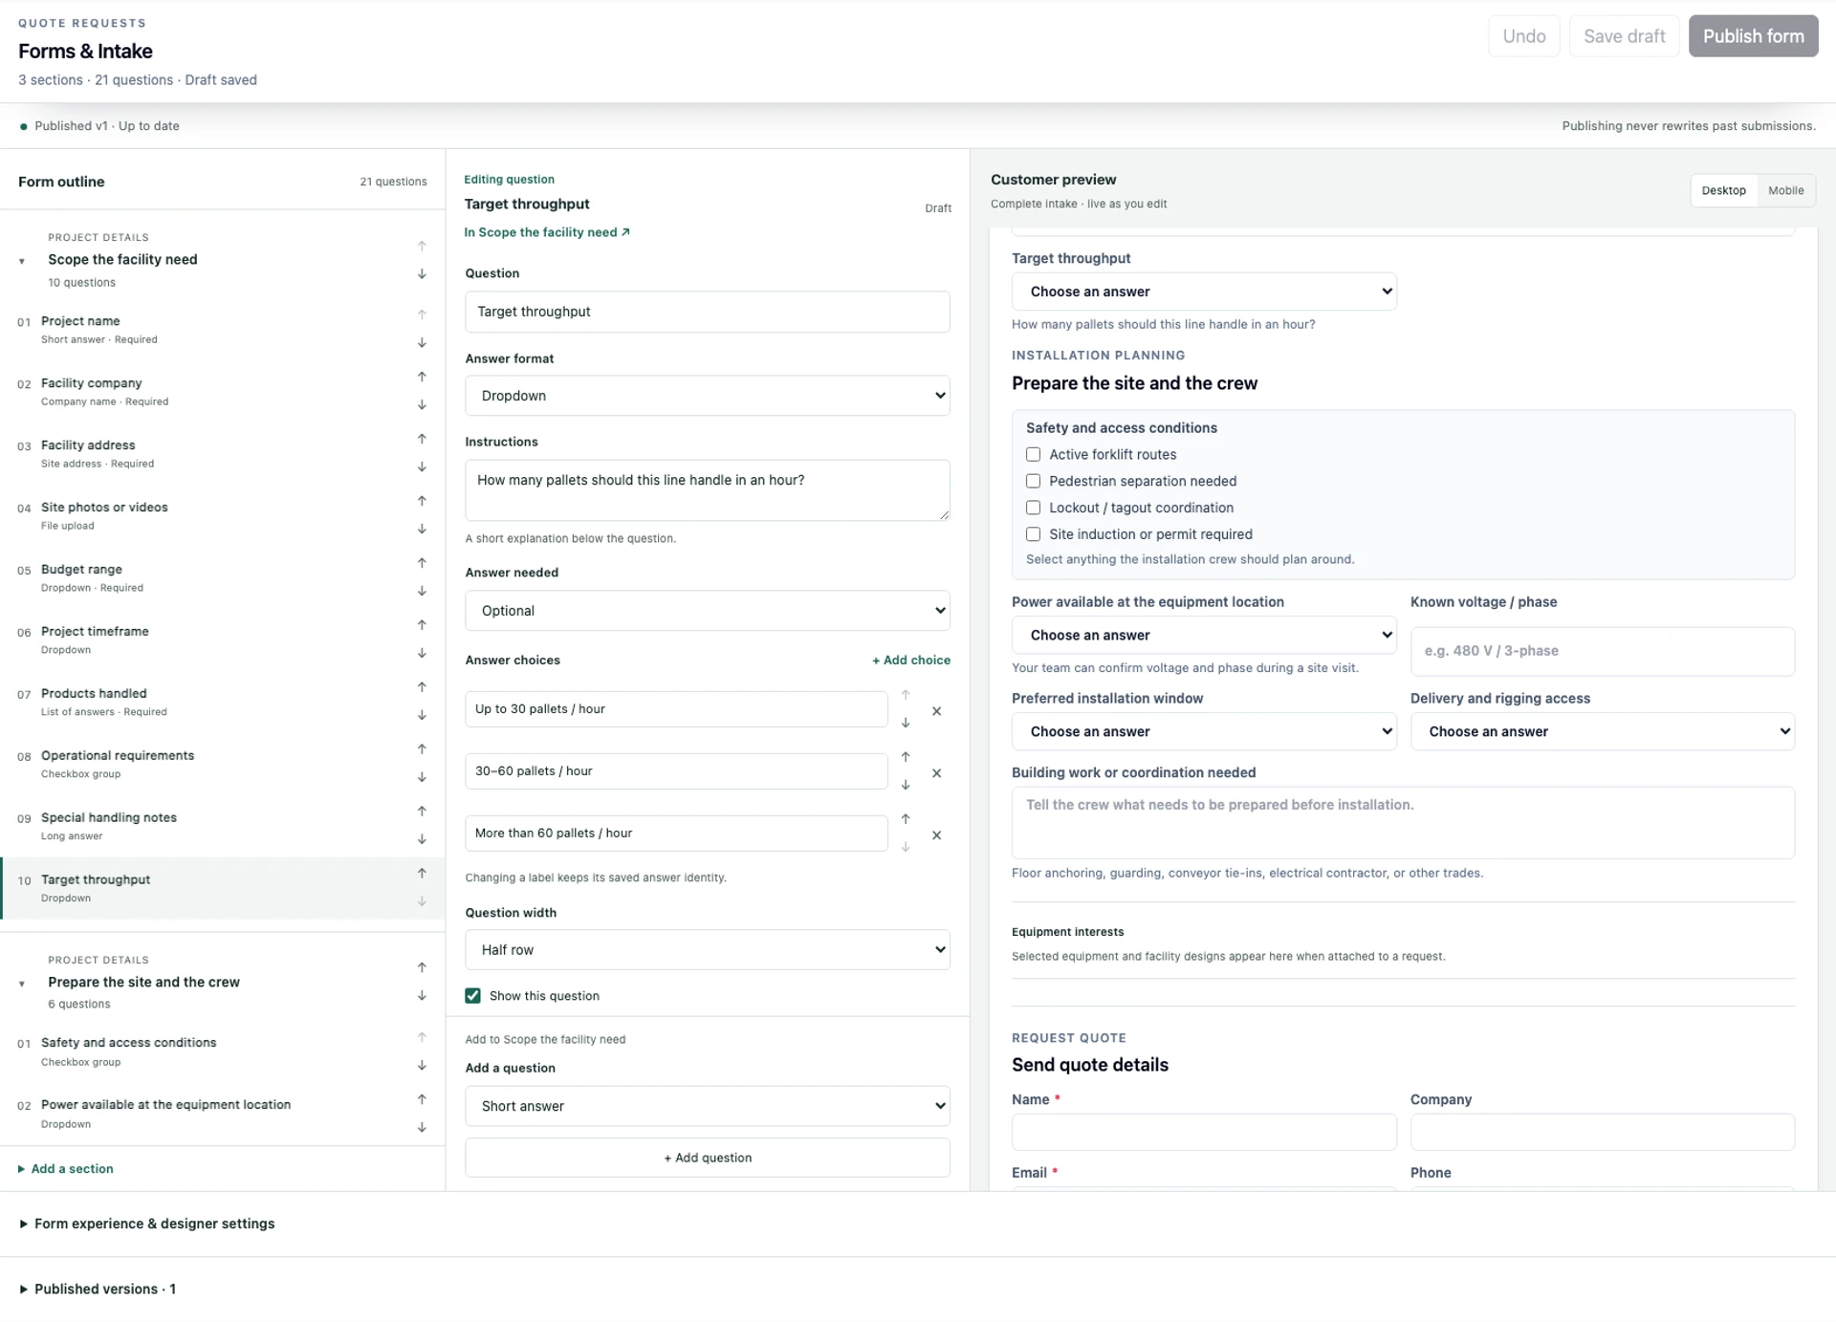Screen dimensions: 1836x1322
Task: Uncheck Show this question checkbox
Action: (473, 996)
